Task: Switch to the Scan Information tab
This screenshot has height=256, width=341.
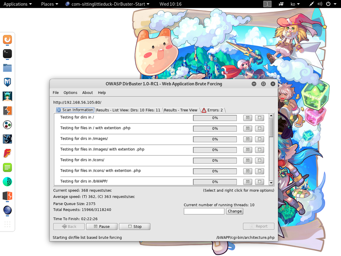Action: 75,110
